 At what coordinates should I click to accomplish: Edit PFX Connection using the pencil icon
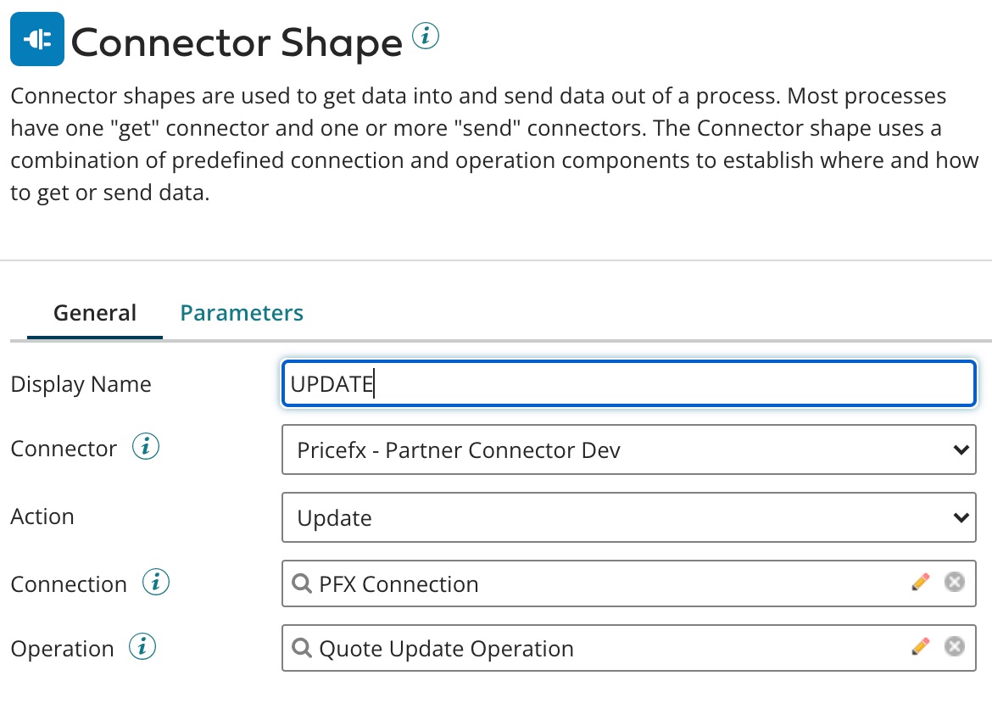921,582
